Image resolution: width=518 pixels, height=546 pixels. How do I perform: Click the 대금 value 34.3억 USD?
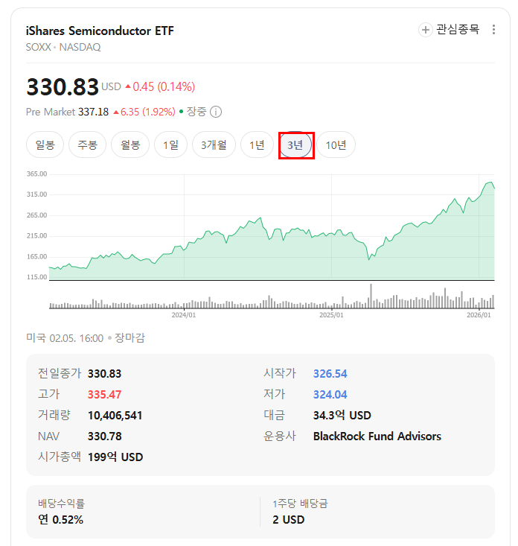(x=342, y=416)
